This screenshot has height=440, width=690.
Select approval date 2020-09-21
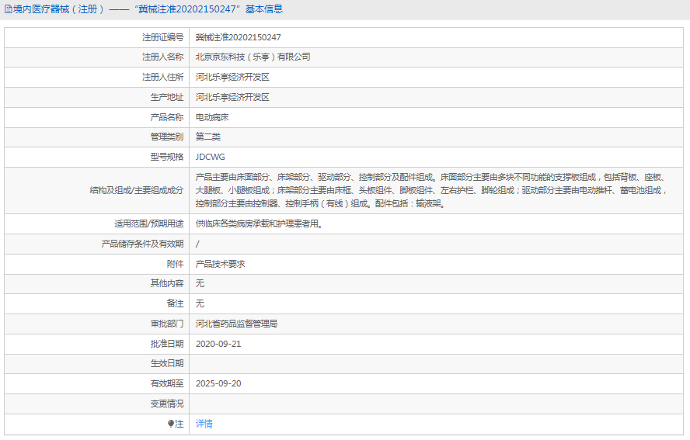(x=218, y=344)
